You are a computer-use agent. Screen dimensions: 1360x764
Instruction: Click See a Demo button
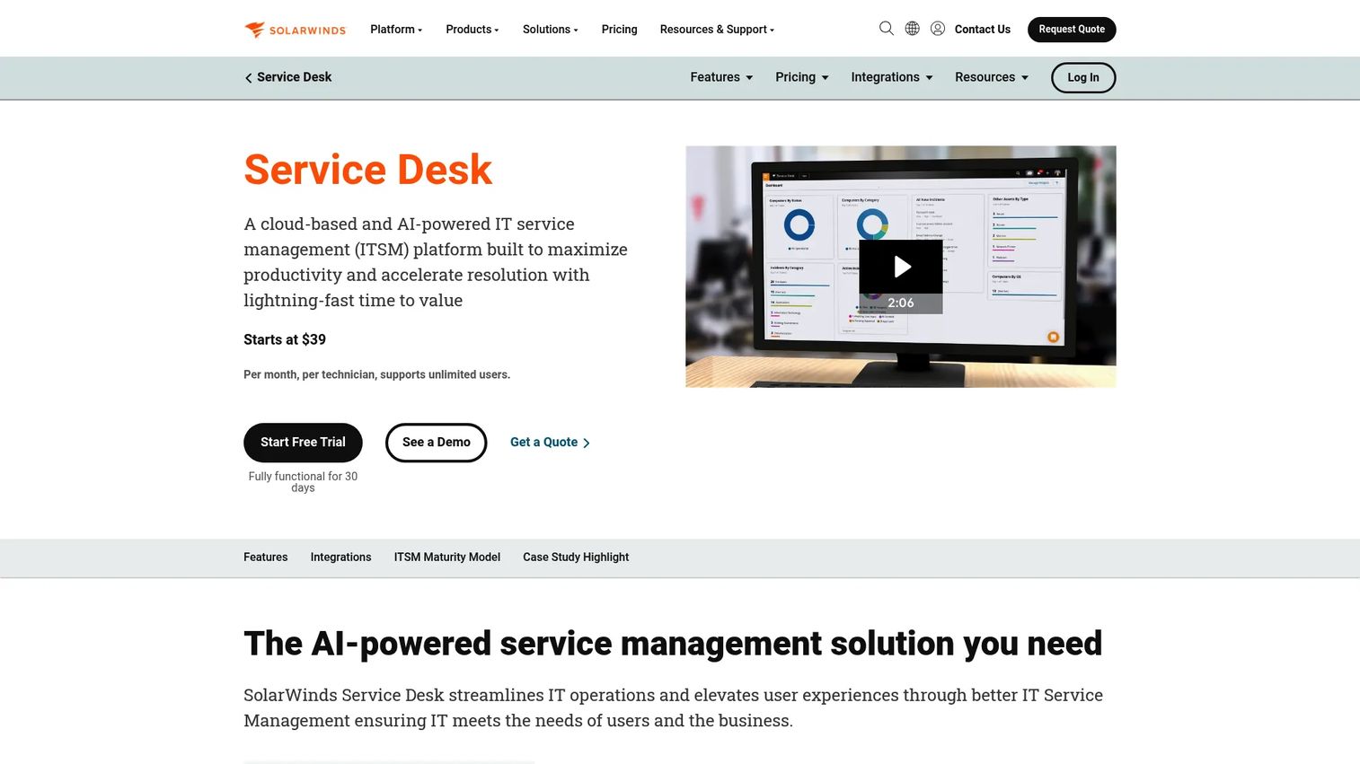tap(436, 443)
